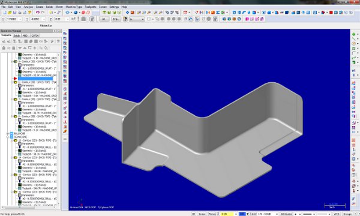Click the blue shading sphere icon
Viewport: 360px width, 216px height.
coord(76,13)
